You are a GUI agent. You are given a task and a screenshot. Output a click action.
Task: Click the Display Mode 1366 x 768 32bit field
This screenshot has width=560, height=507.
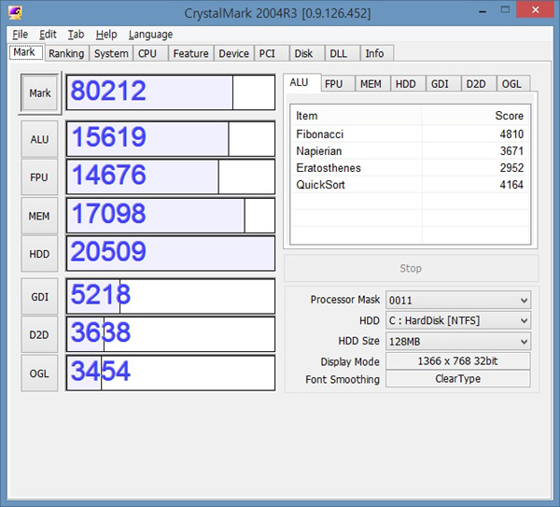[x=458, y=360]
